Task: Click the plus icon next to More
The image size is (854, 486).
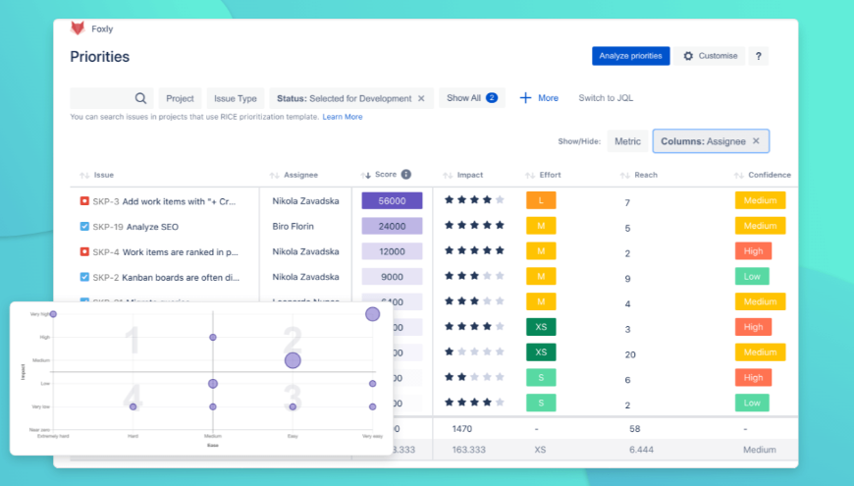Action: point(525,98)
